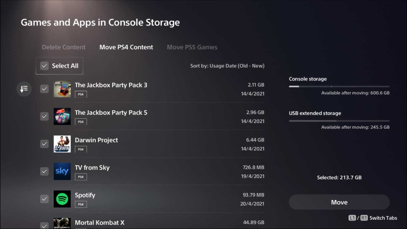Click the TV from Sky list entry
The image size is (407, 229).
coord(152,171)
